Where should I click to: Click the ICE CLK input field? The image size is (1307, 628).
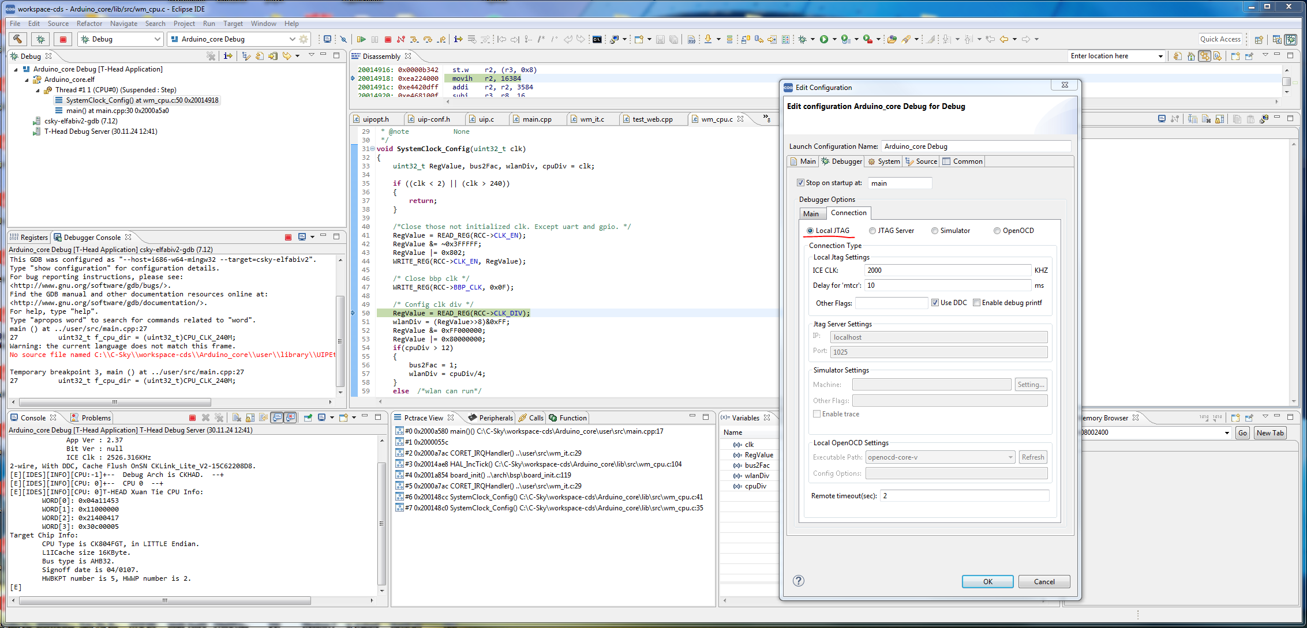(948, 270)
